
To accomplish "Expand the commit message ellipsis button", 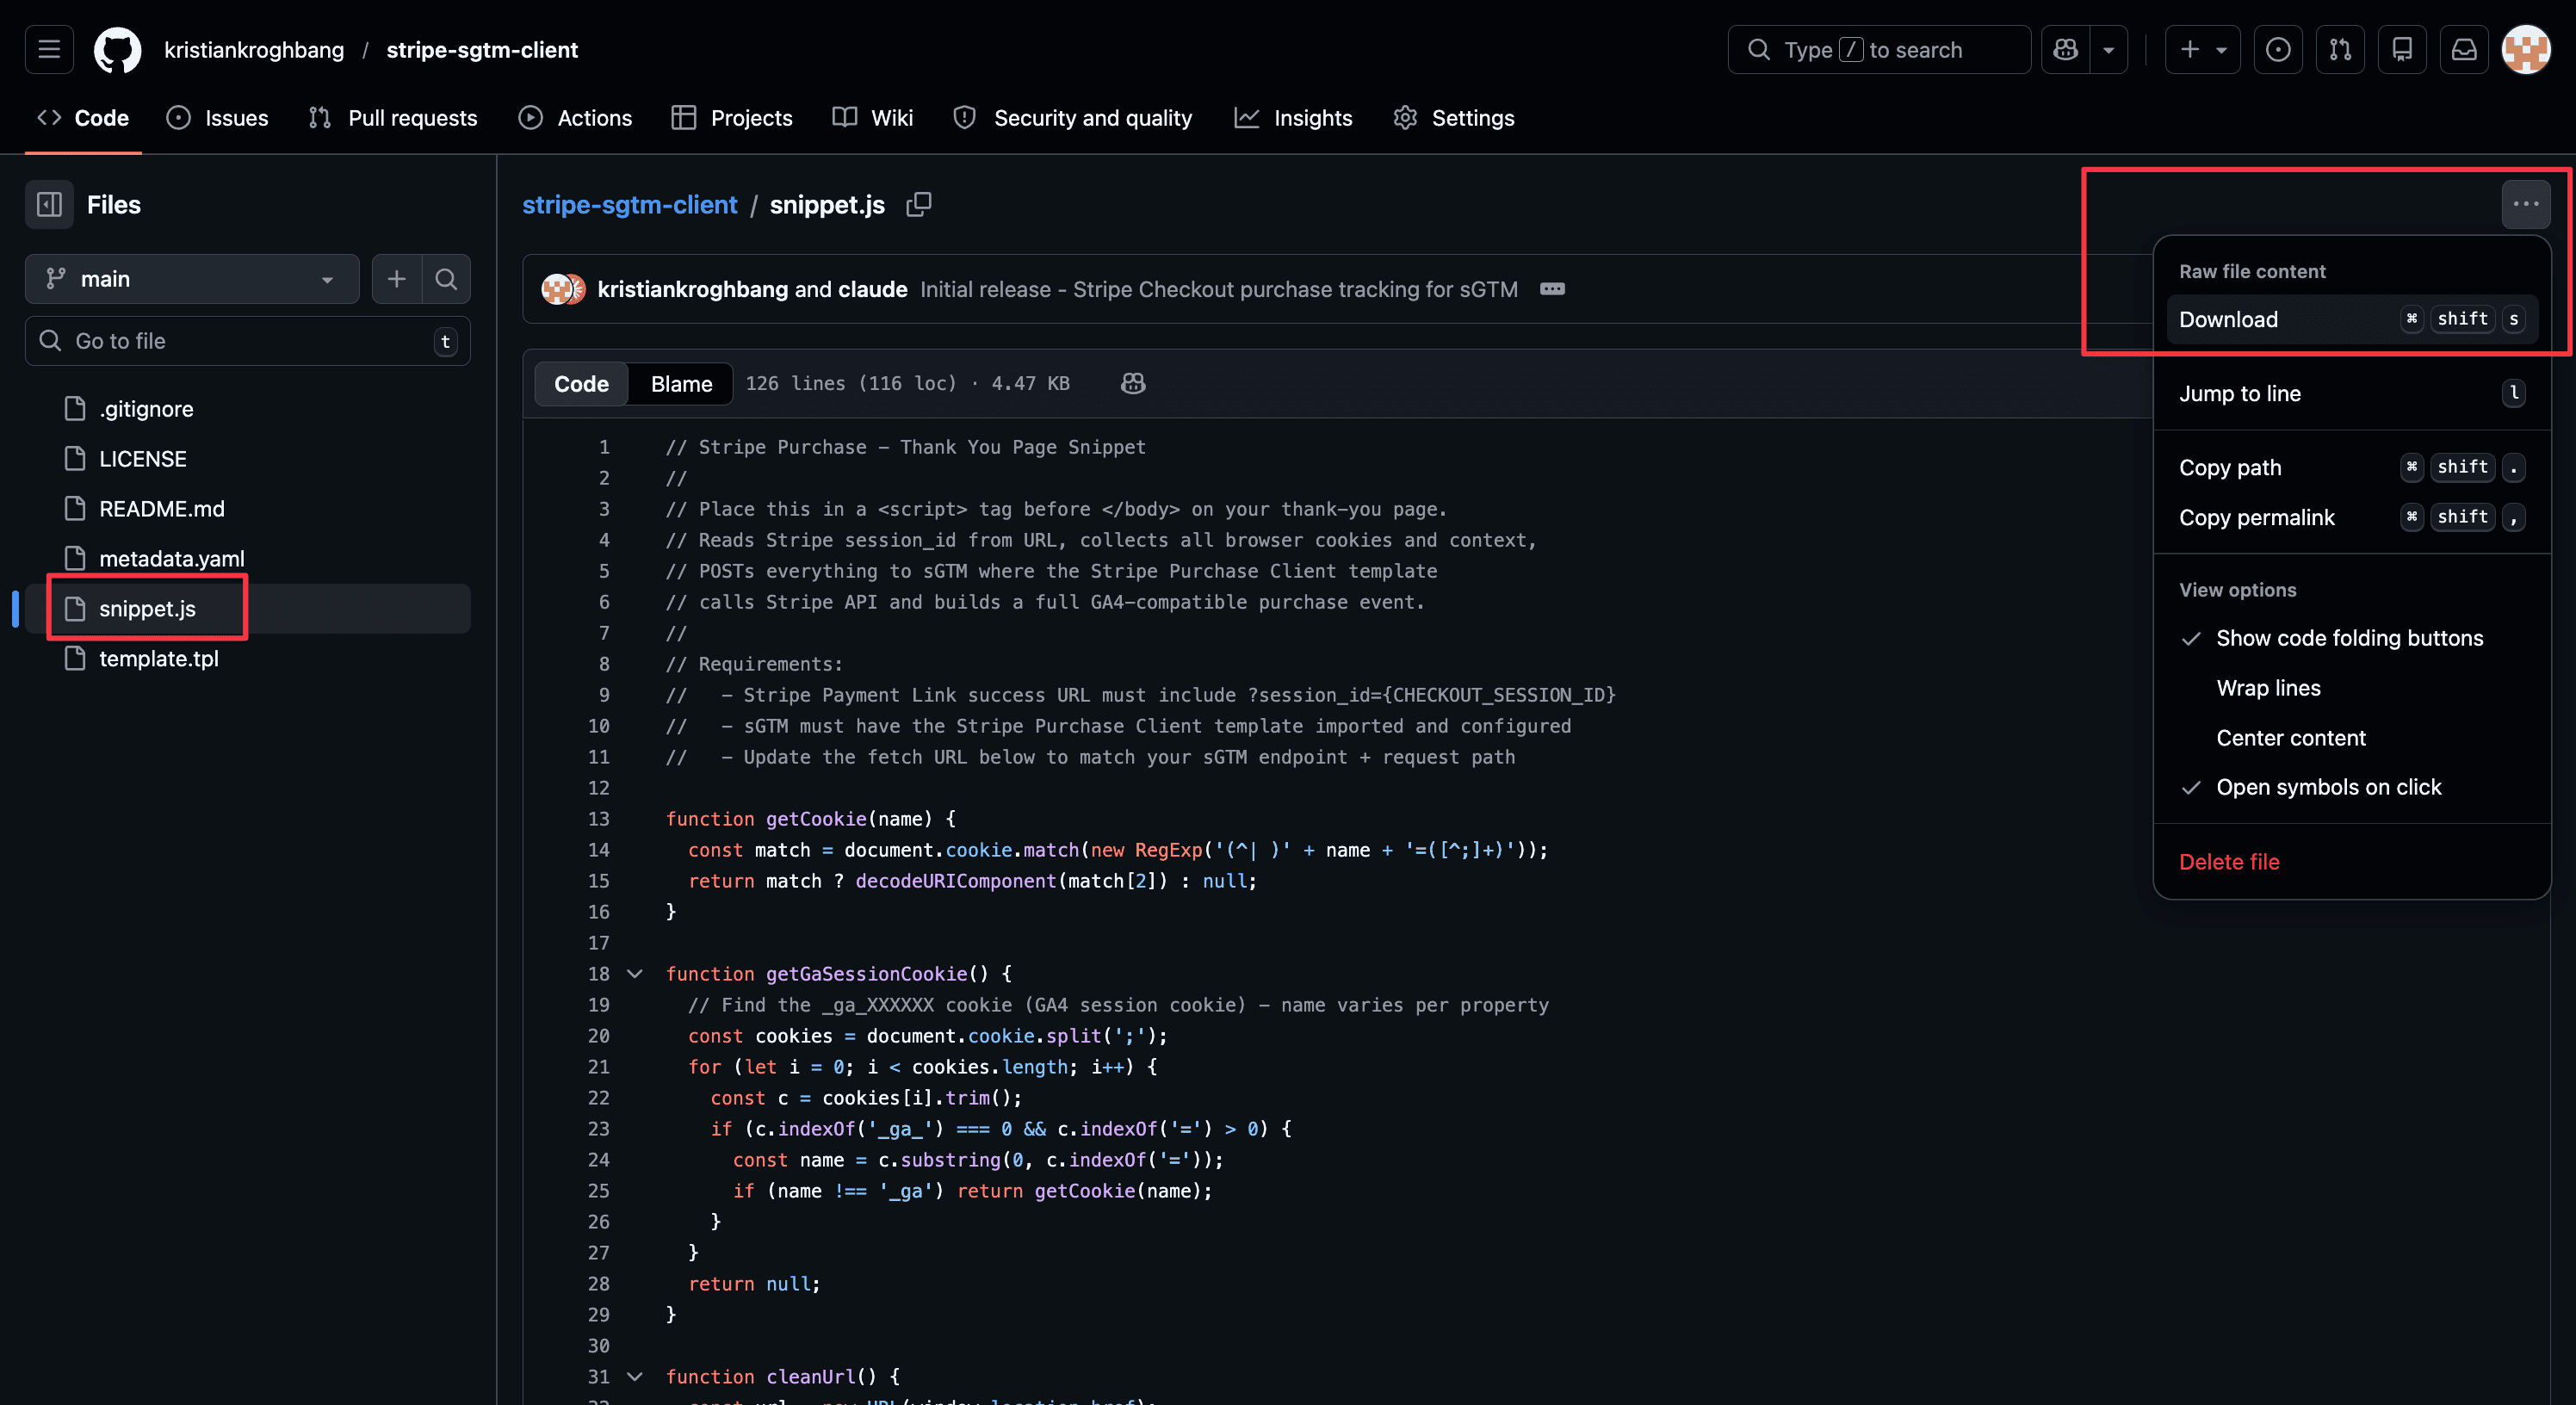I will point(1552,289).
